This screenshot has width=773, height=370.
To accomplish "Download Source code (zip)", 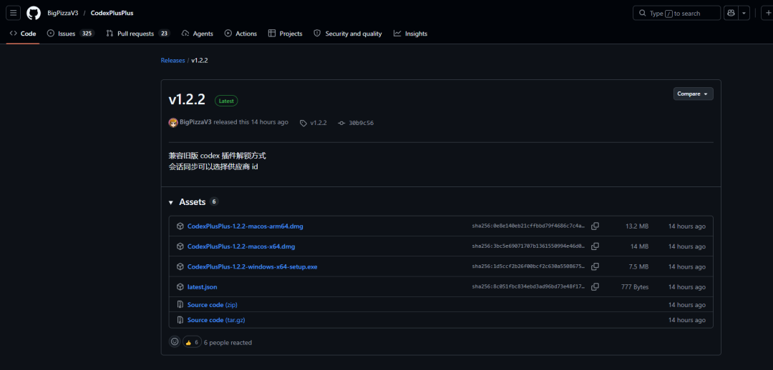I will tap(213, 304).
